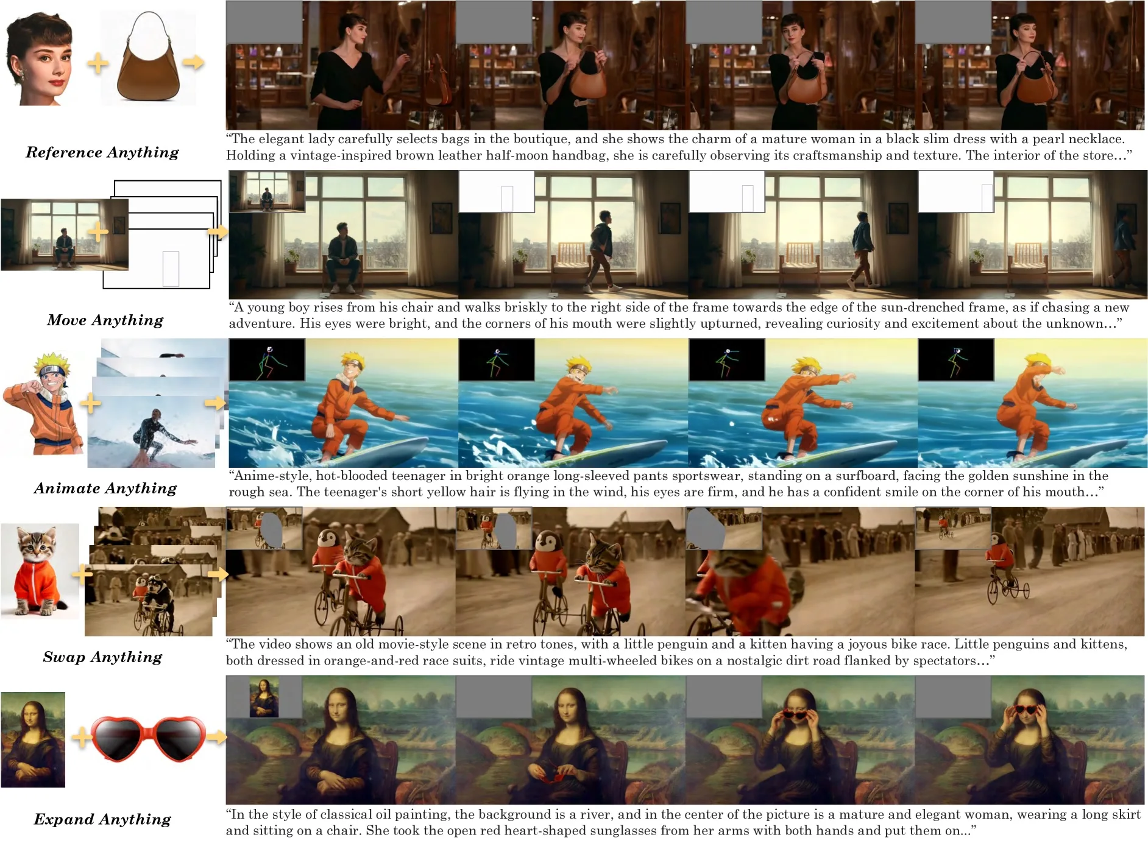Select the "Animate Anything" heading
Viewport: 1148px width, 843px height.
point(105,489)
